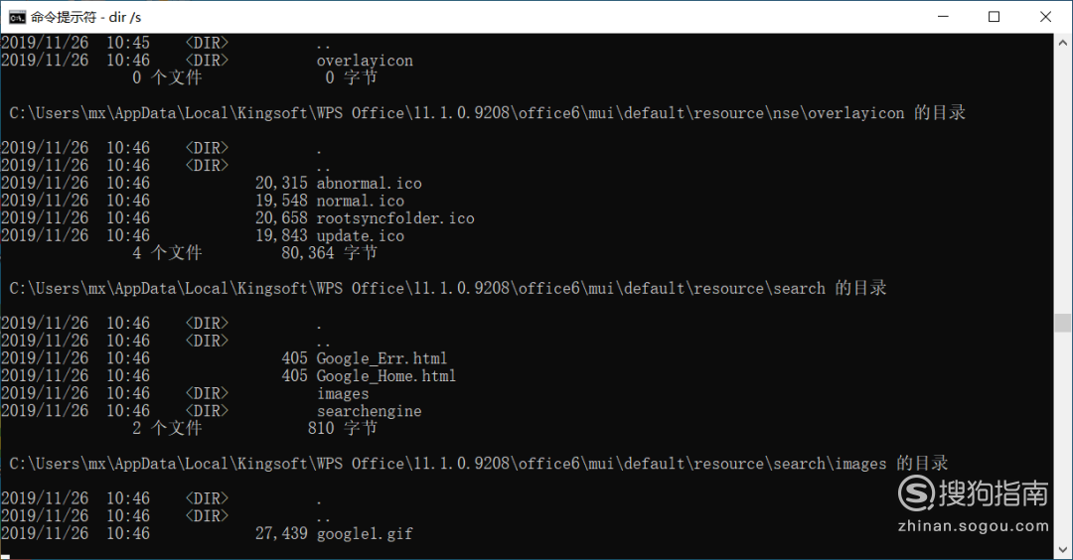Click the abnormal.ico file name
The height and width of the screenshot is (560, 1073).
point(369,184)
